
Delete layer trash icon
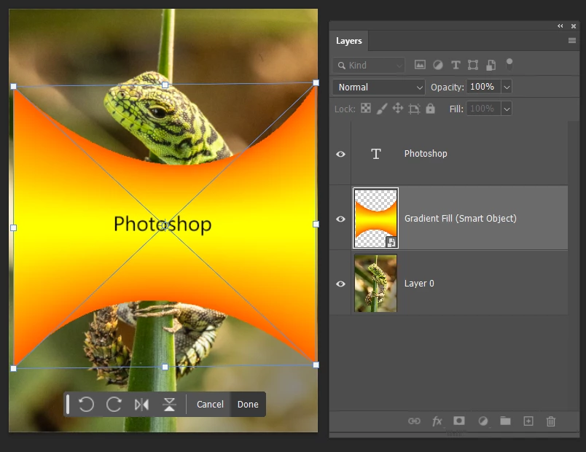pos(551,421)
